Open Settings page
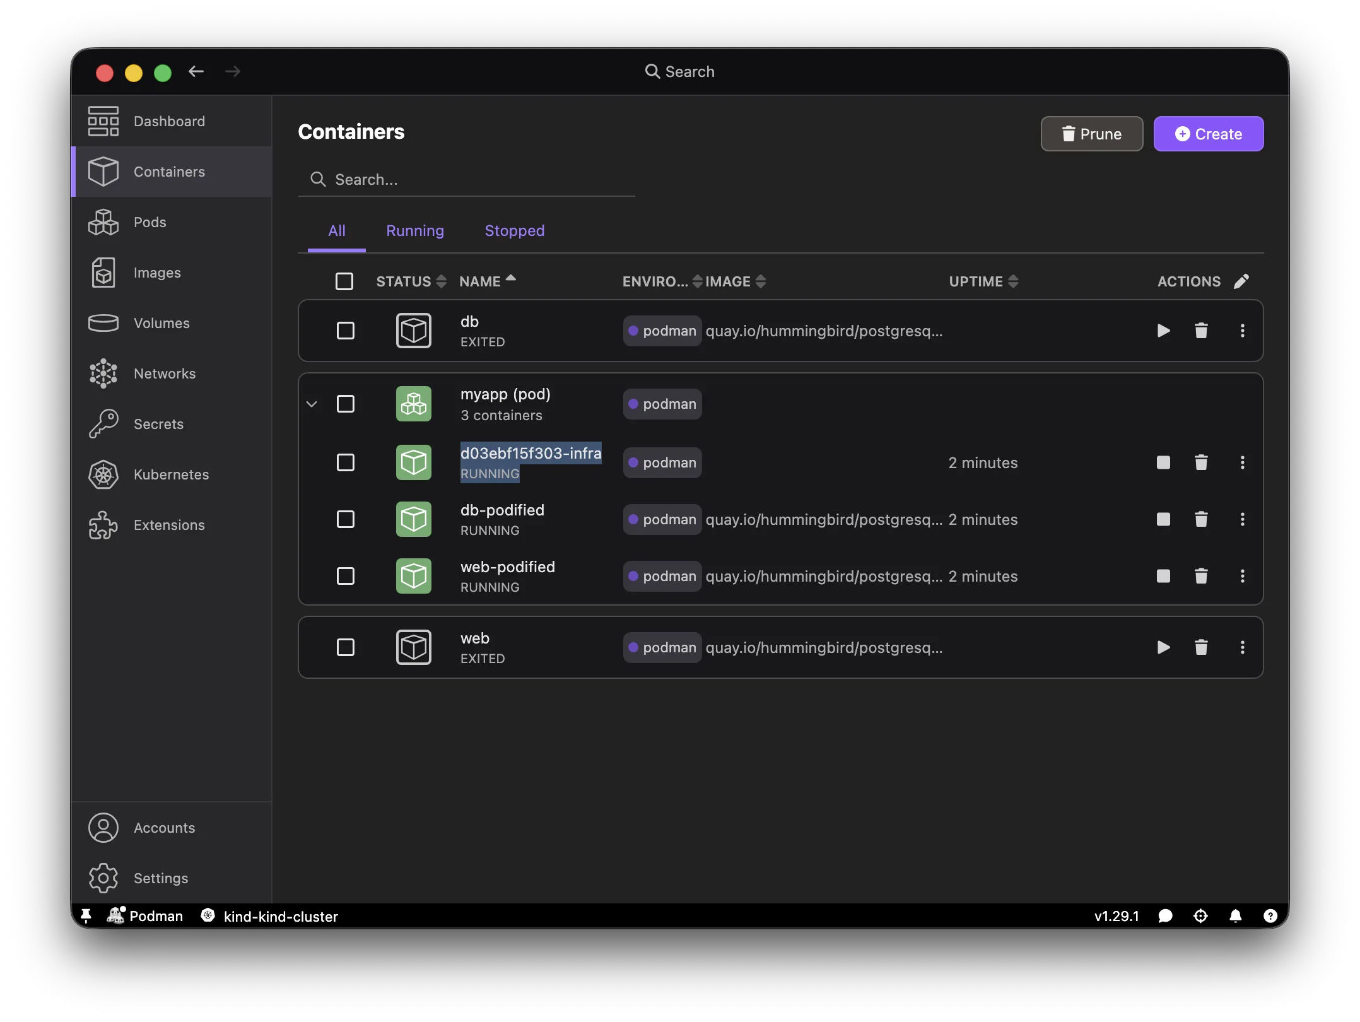Viewport: 1360px width, 1022px height. 171,878
